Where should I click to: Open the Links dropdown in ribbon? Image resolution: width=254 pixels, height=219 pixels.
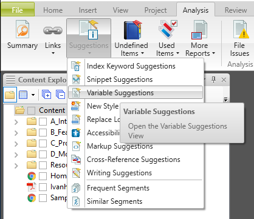tap(53, 38)
